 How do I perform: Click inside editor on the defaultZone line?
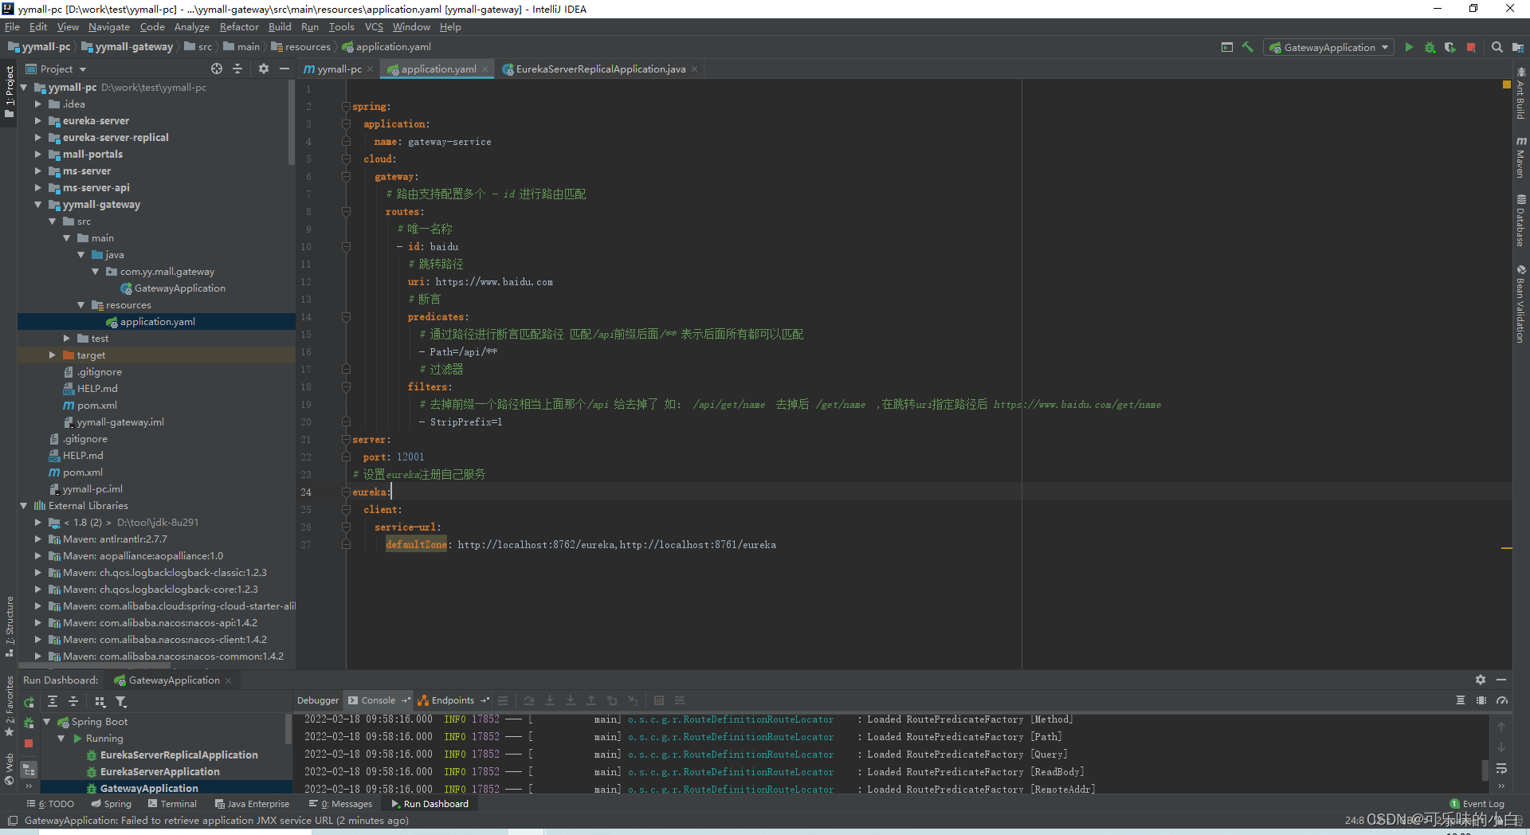tap(580, 545)
